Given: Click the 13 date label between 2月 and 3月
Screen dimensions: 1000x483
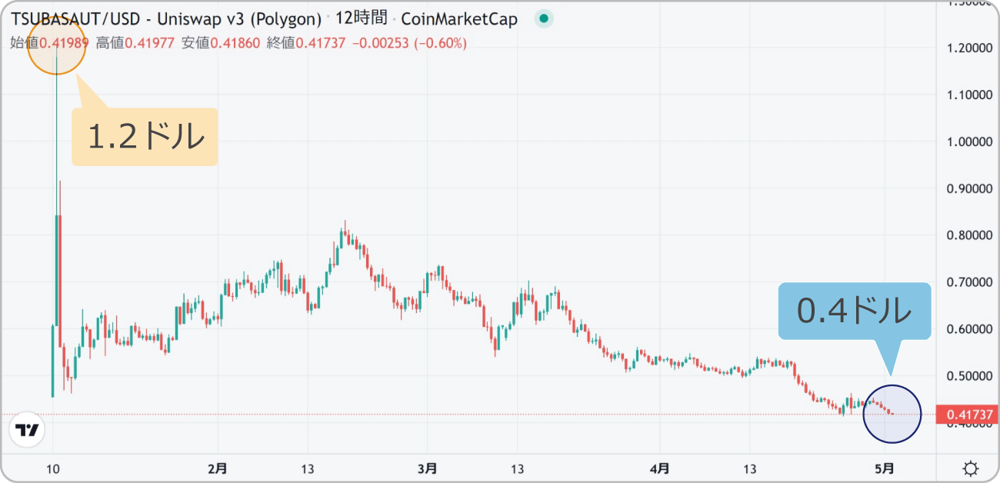Looking at the screenshot, I should pos(307,468).
